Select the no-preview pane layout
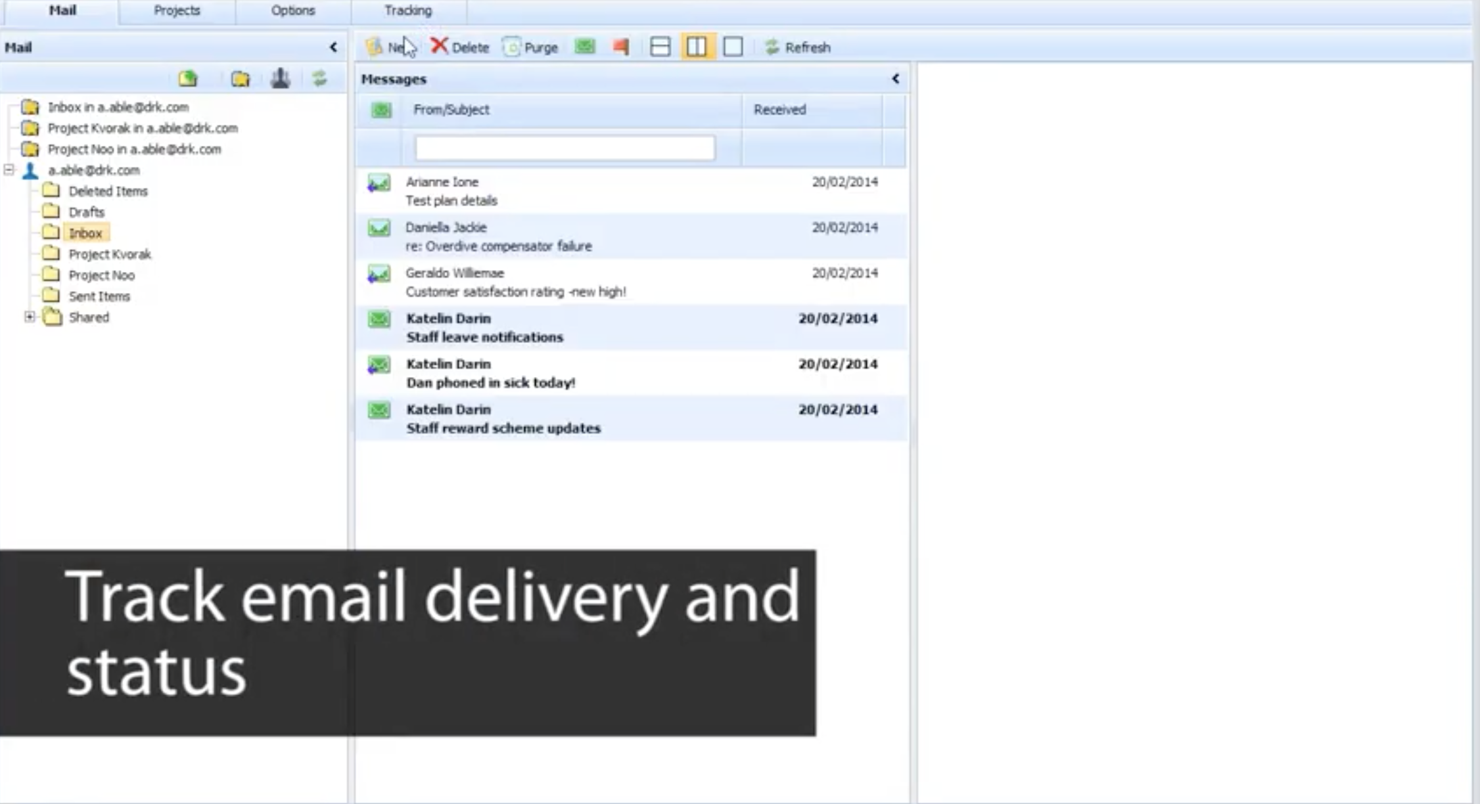Image resolution: width=1480 pixels, height=804 pixels. pyautogui.click(x=733, y=47)
